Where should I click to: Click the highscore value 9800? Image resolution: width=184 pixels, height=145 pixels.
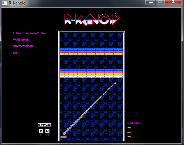(x=21, y=40)
